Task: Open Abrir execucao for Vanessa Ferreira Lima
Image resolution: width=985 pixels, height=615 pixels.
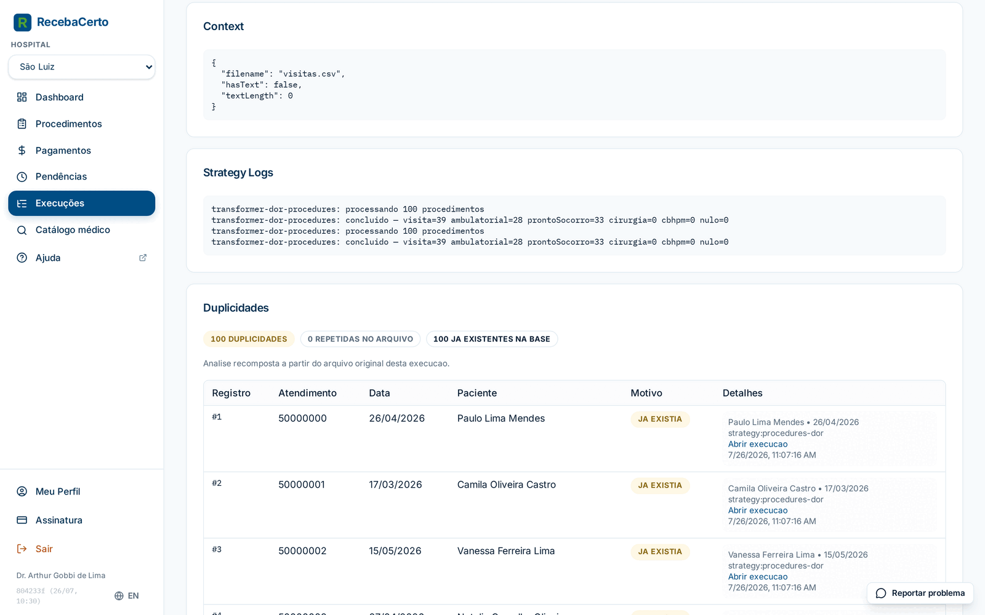Action: click(758, 577)
